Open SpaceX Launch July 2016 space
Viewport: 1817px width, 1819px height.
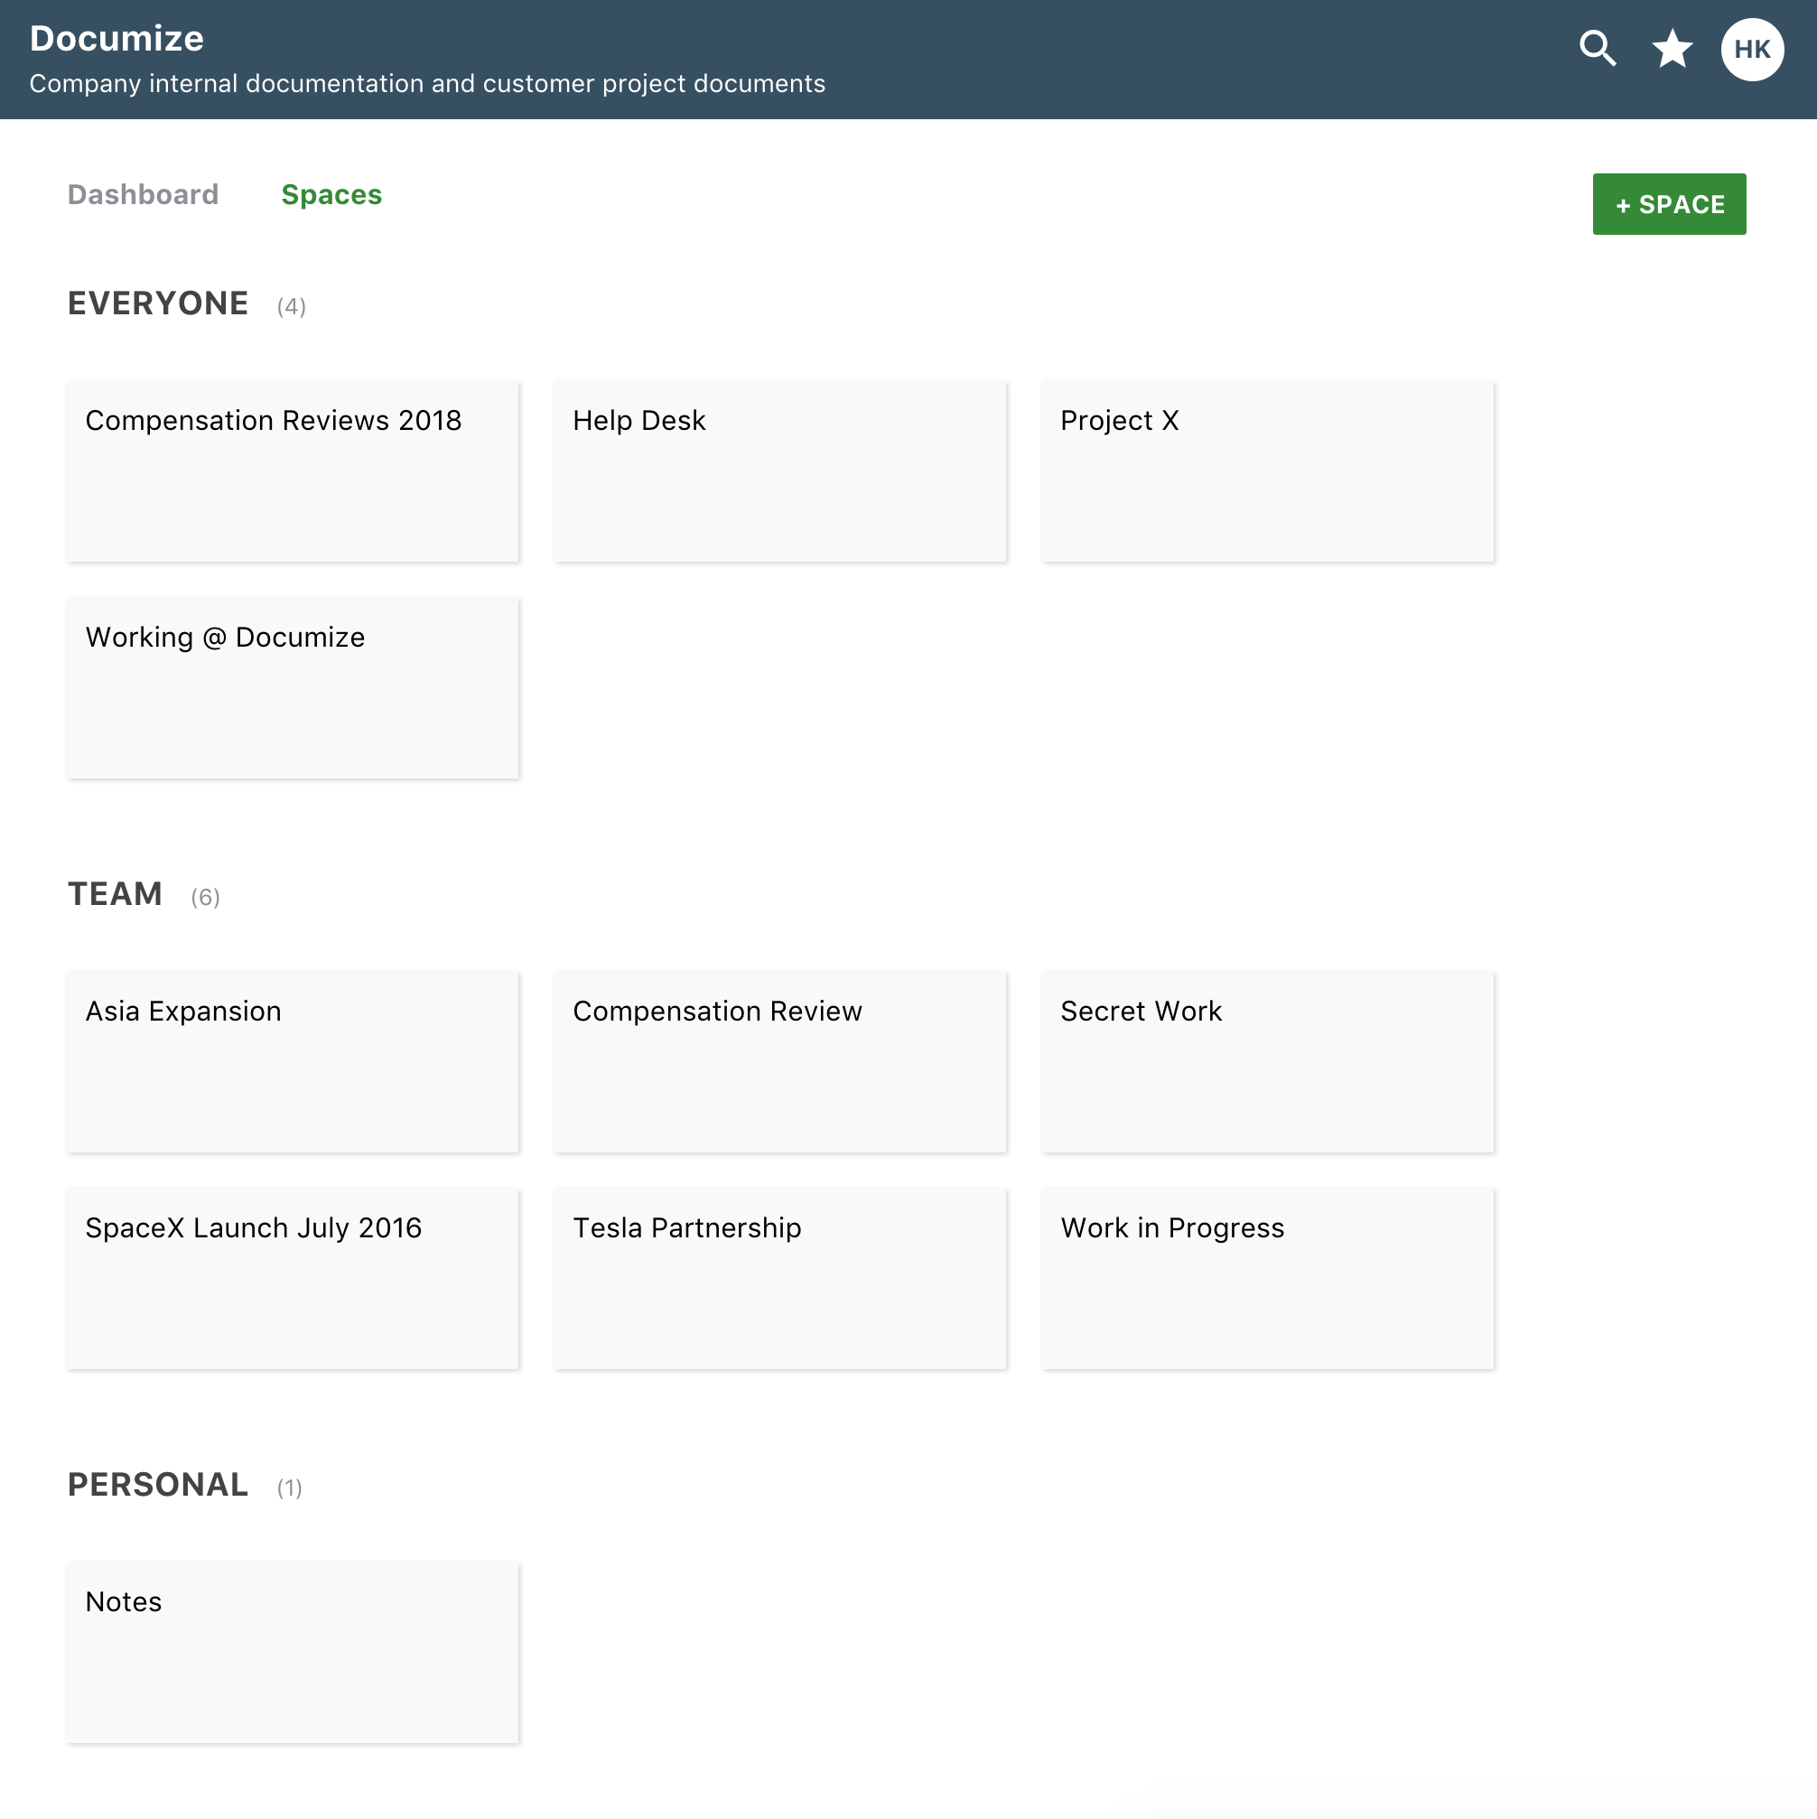[x=293, y=1278]
